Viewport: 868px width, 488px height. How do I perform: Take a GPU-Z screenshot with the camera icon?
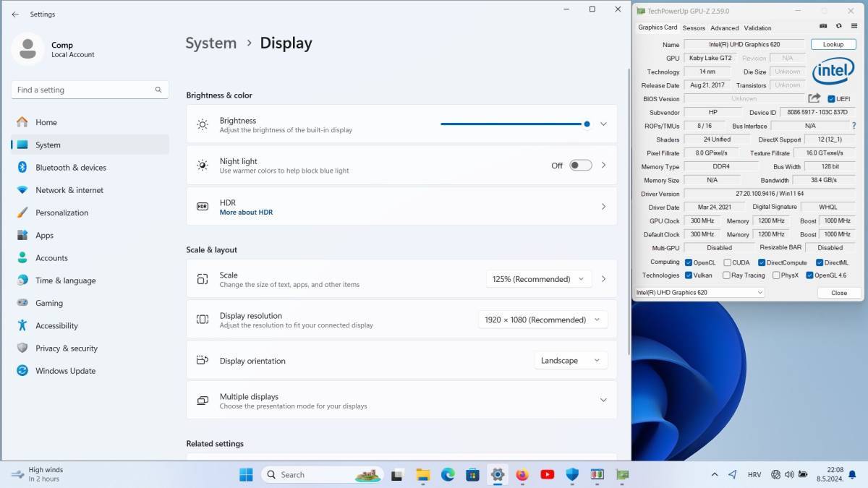tap(823, 26)
